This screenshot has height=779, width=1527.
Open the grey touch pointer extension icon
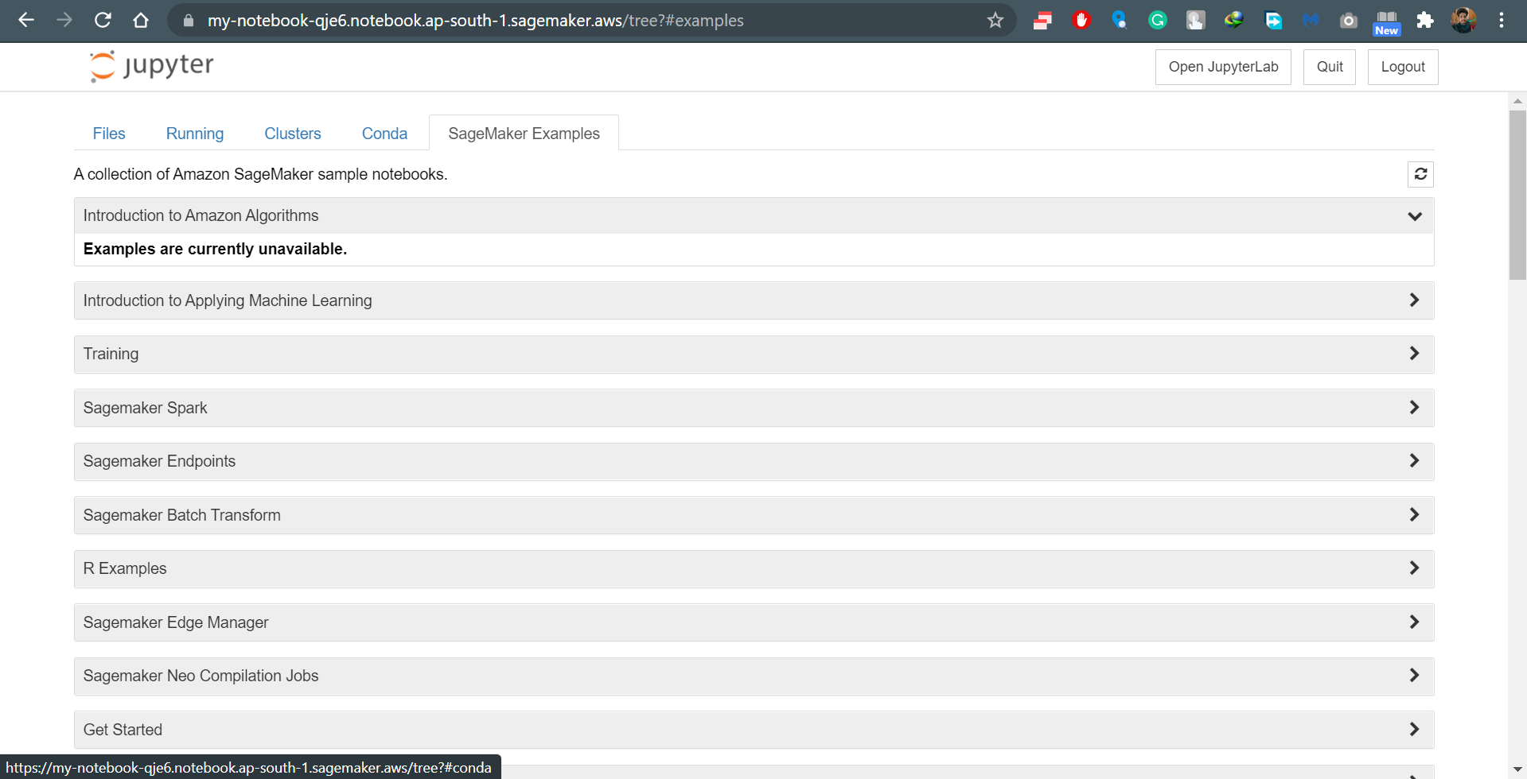(x=1195, y=21)
